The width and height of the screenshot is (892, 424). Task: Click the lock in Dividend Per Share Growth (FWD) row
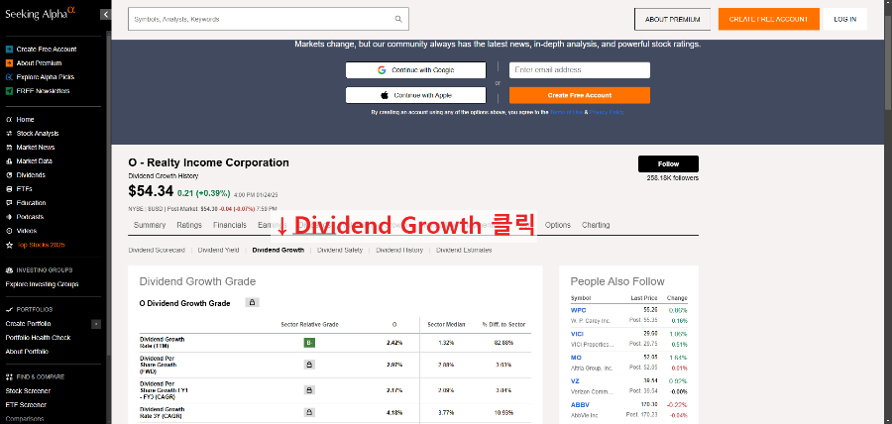(309, 365)
